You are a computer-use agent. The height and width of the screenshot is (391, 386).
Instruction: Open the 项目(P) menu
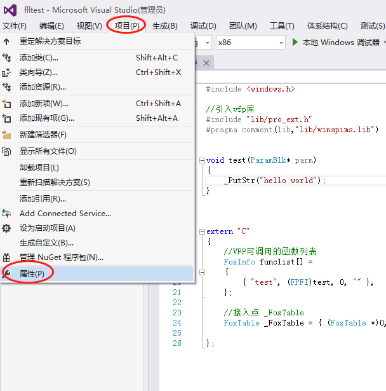tap(127, 26)
